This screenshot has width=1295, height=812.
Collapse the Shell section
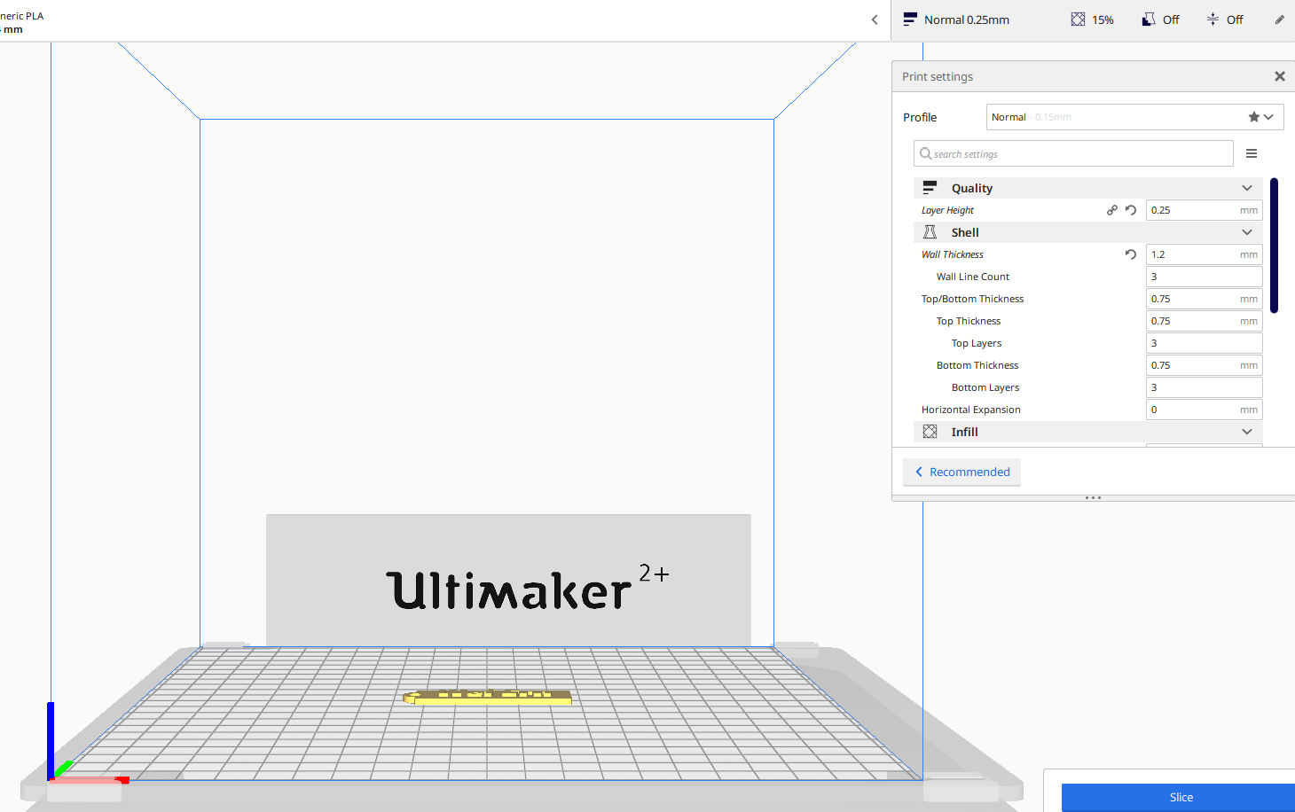pos(1088,232)
